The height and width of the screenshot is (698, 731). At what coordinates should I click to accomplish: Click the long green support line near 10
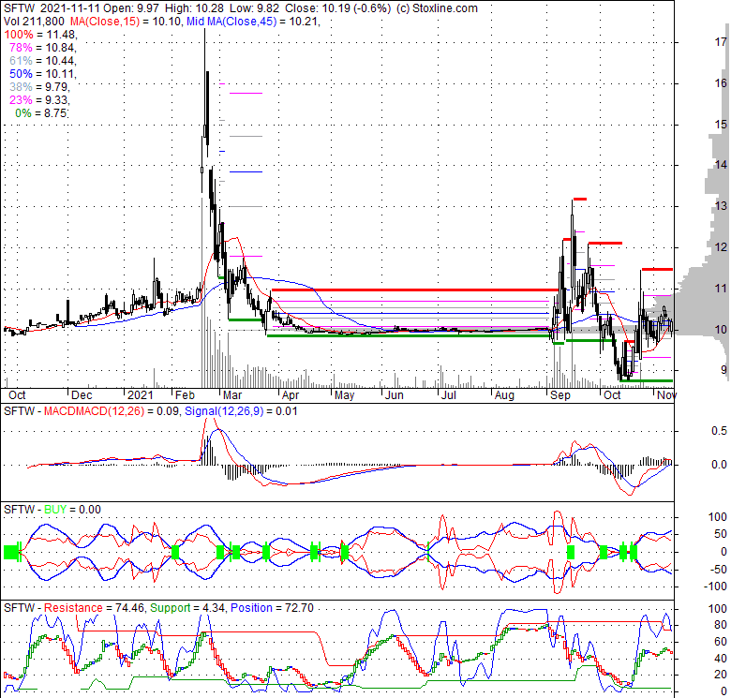click(409, 335)
